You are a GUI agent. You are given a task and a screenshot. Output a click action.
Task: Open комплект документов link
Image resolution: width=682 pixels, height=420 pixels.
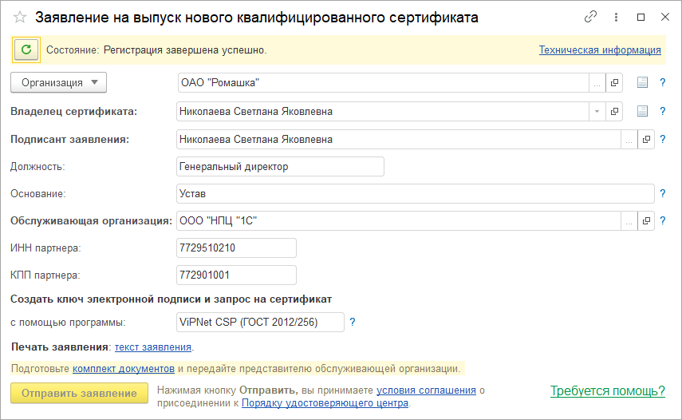pyautogui.click(x=123, y=369)
